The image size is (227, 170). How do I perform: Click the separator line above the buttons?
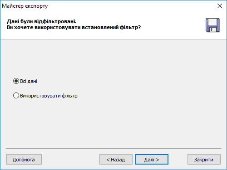[113, 149]
